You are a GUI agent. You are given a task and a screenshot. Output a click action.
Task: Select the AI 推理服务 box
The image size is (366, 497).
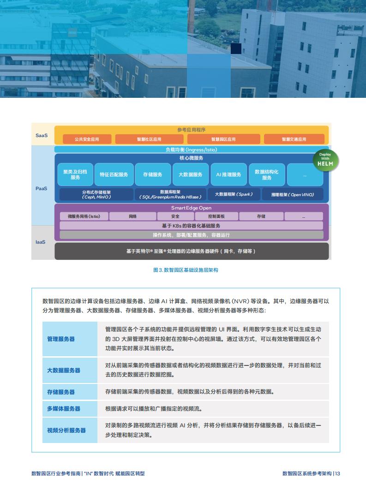[x=228, y=174]
